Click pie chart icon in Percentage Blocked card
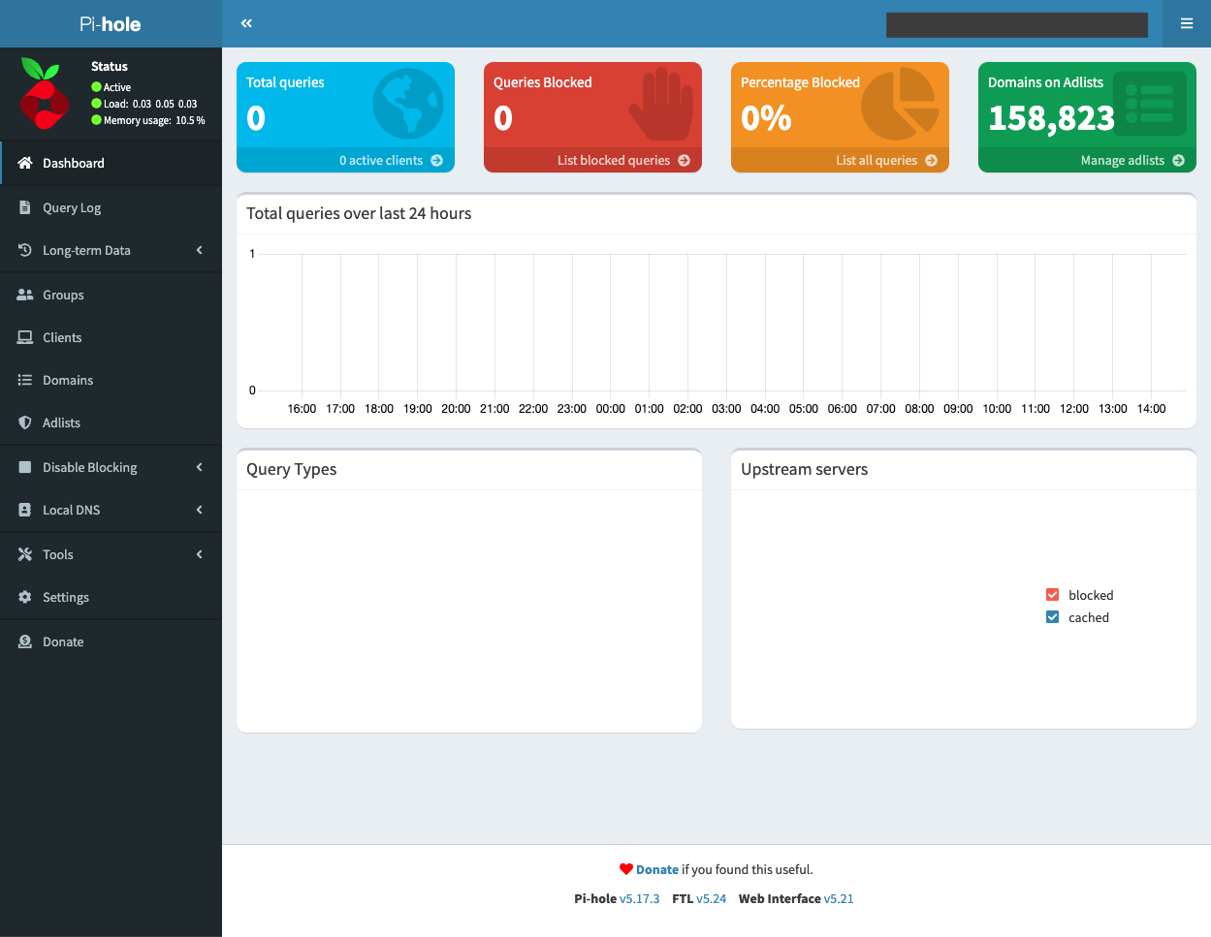This screenshot has width=1211, height=937. (901, 104)
